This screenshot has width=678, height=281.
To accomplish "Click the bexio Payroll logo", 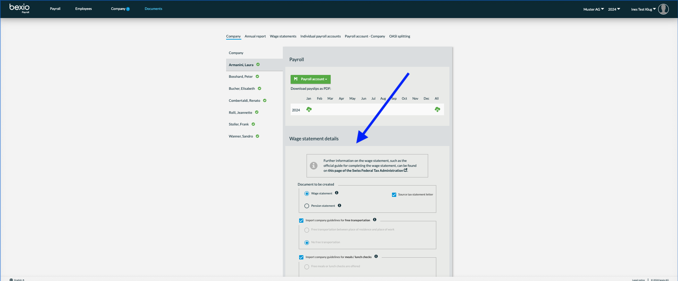I will [x=19, y=8].
